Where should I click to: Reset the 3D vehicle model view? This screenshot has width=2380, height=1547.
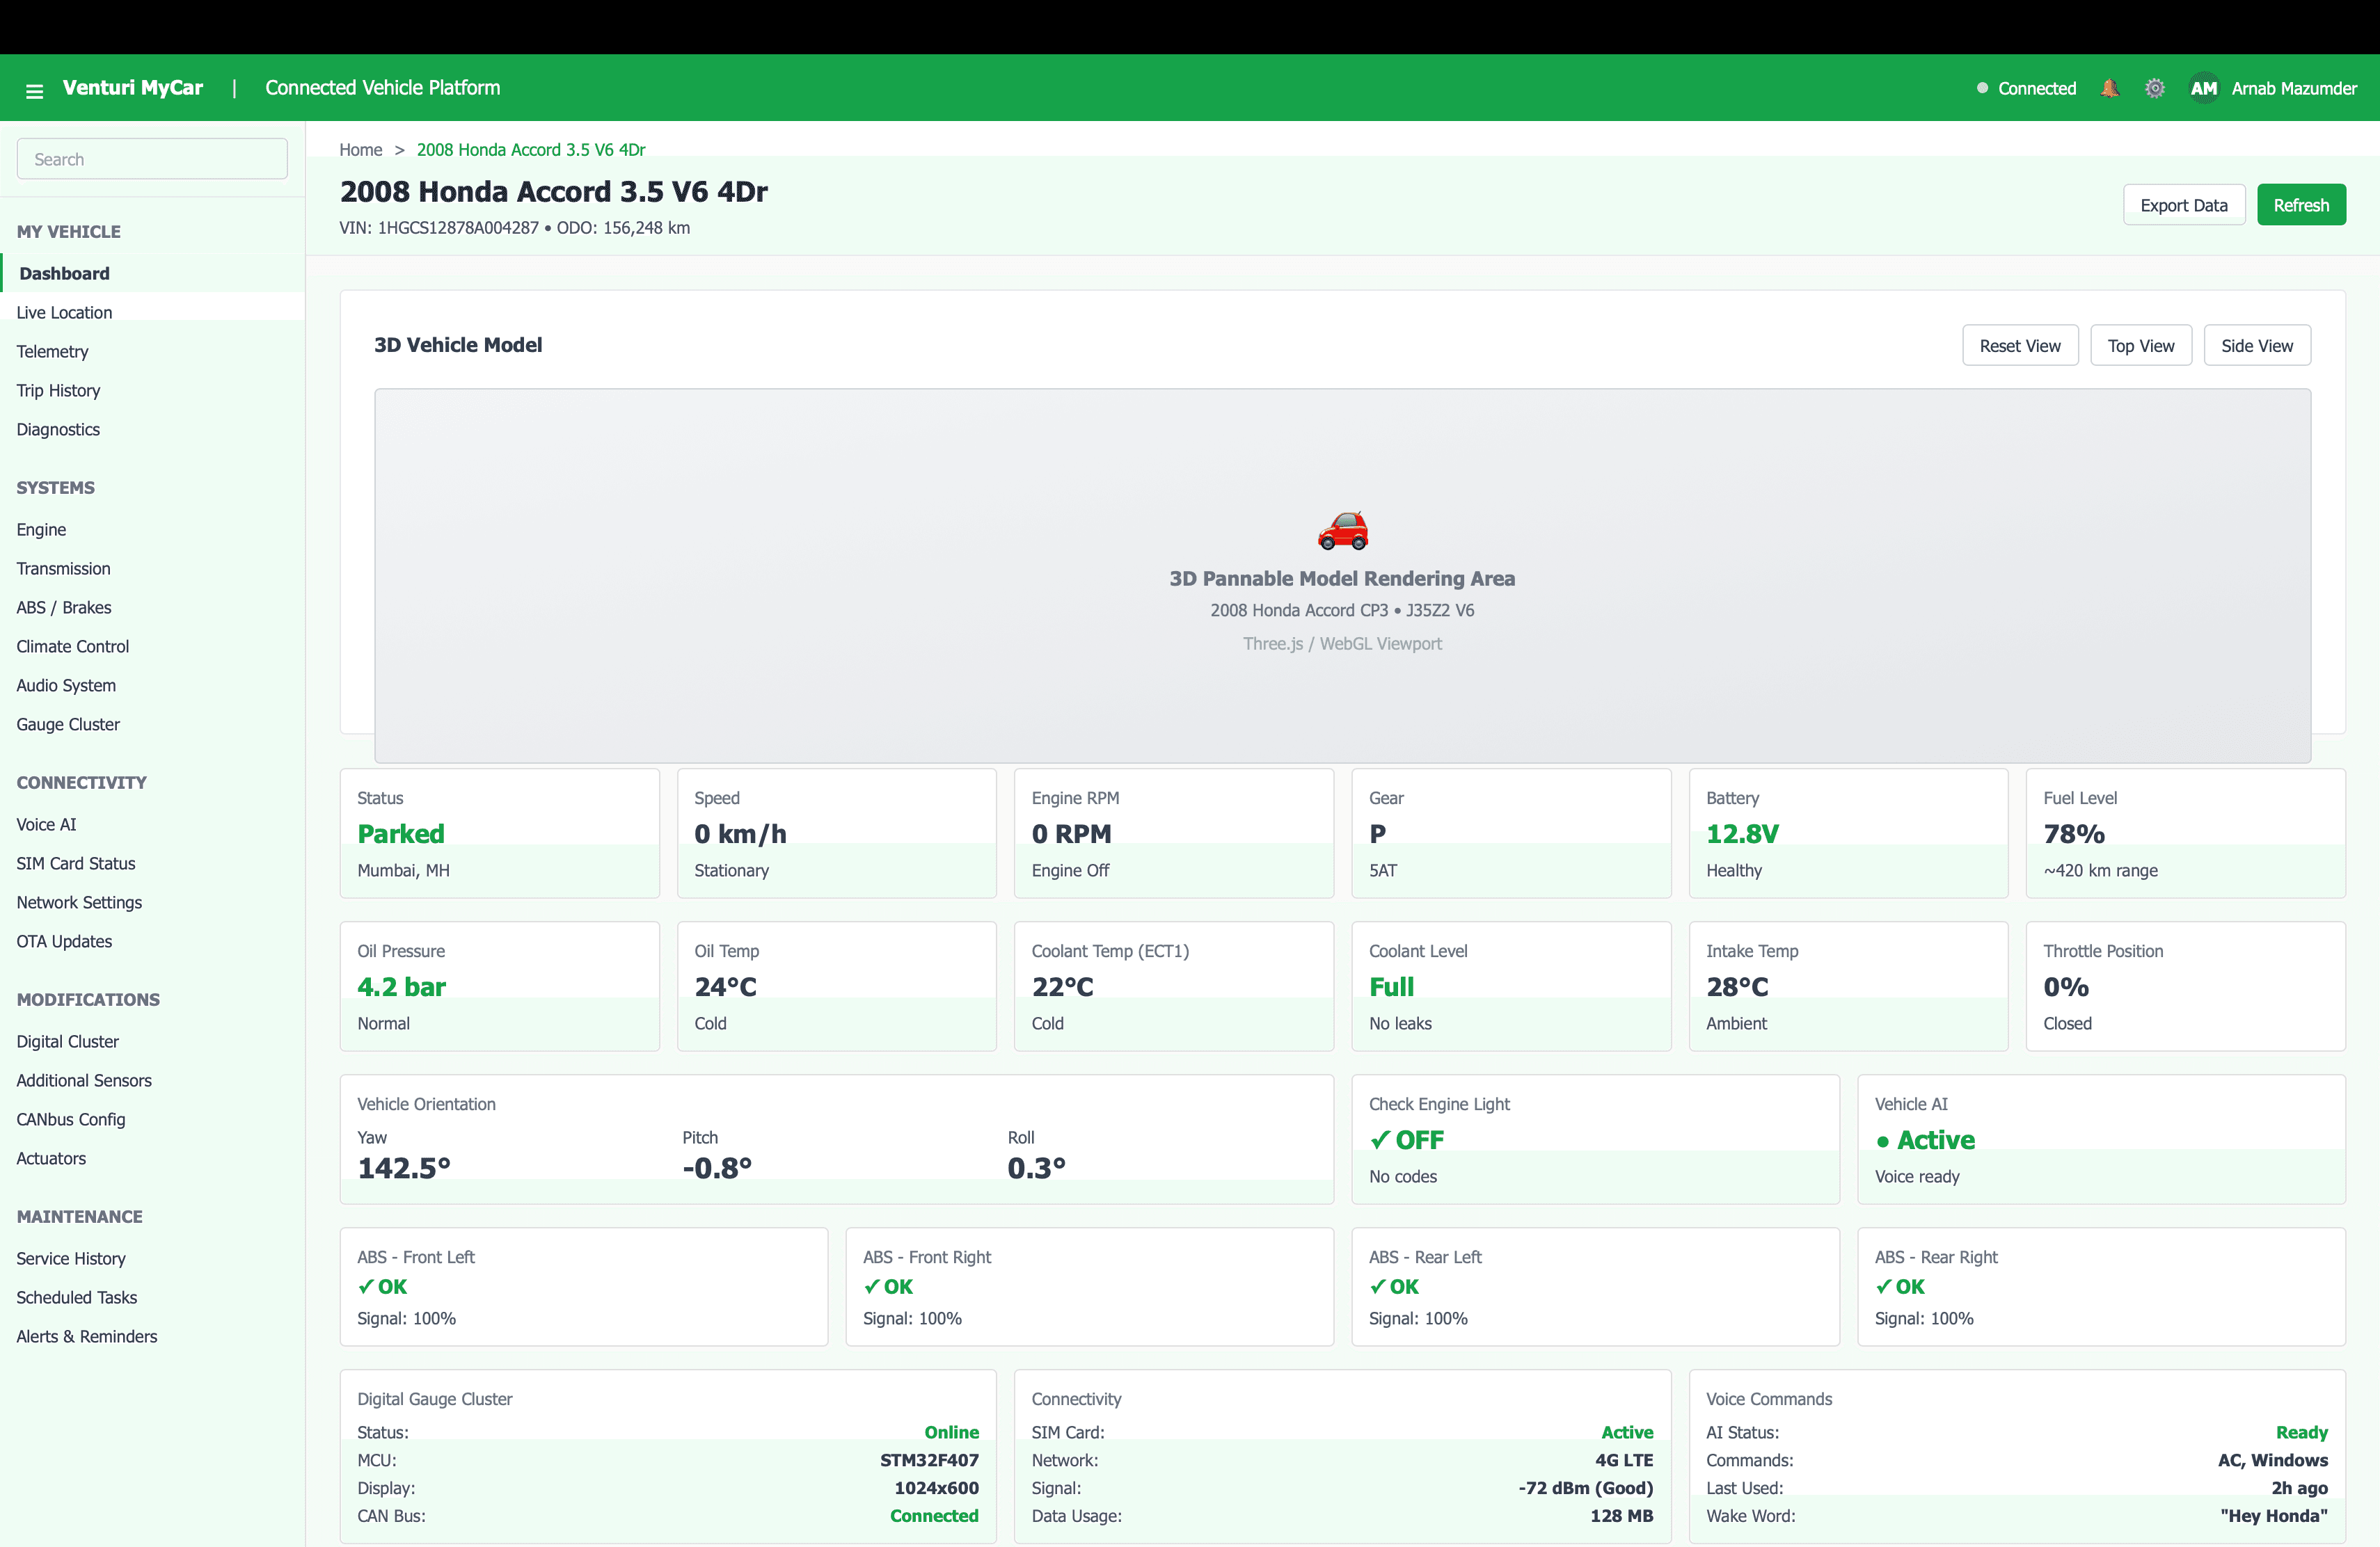click(2020, 345)
